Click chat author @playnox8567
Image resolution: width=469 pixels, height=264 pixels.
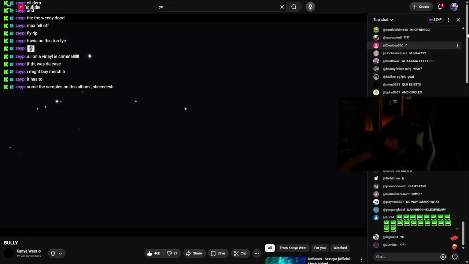click(394, 202)
